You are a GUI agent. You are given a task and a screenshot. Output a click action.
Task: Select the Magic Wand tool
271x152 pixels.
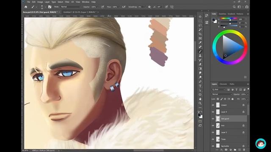200,30
